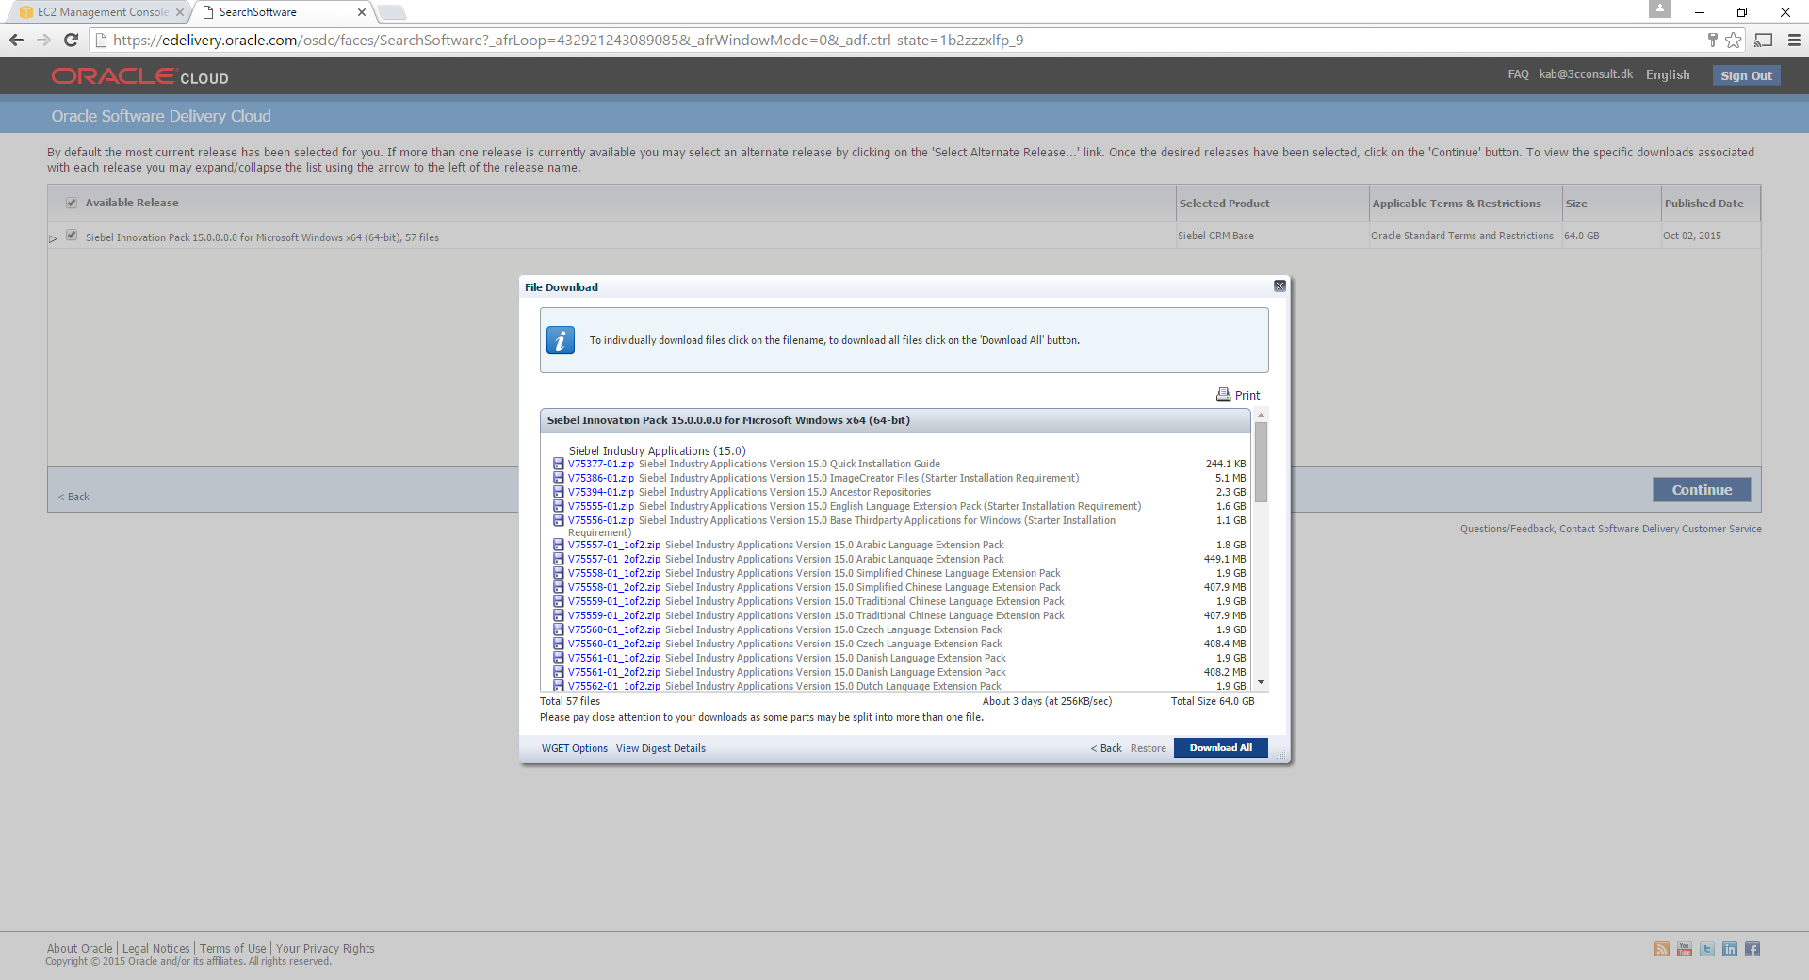Click the page-level Back link bottom left
1809x980 pixels.
(74, 497)
